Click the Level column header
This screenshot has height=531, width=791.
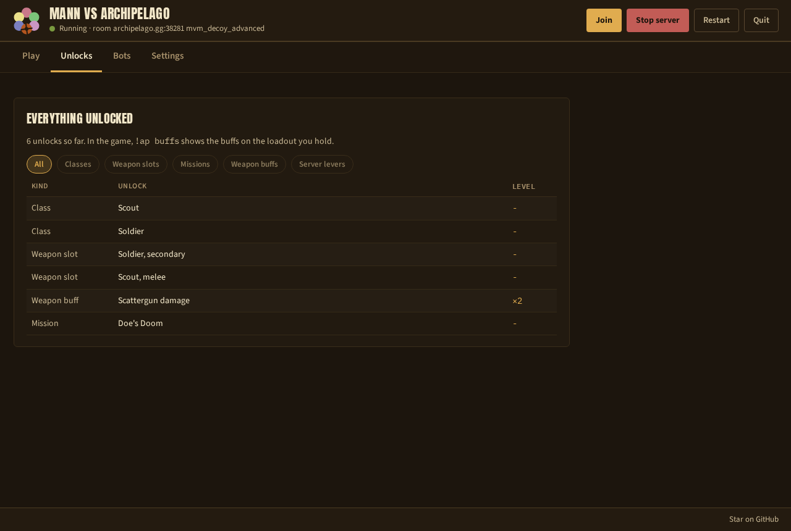(x=523, y=186)
